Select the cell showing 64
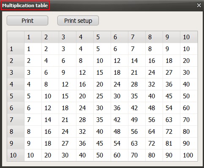Image resolution: width=204 pixels, height=168 pixels. (x=154, y=132)
